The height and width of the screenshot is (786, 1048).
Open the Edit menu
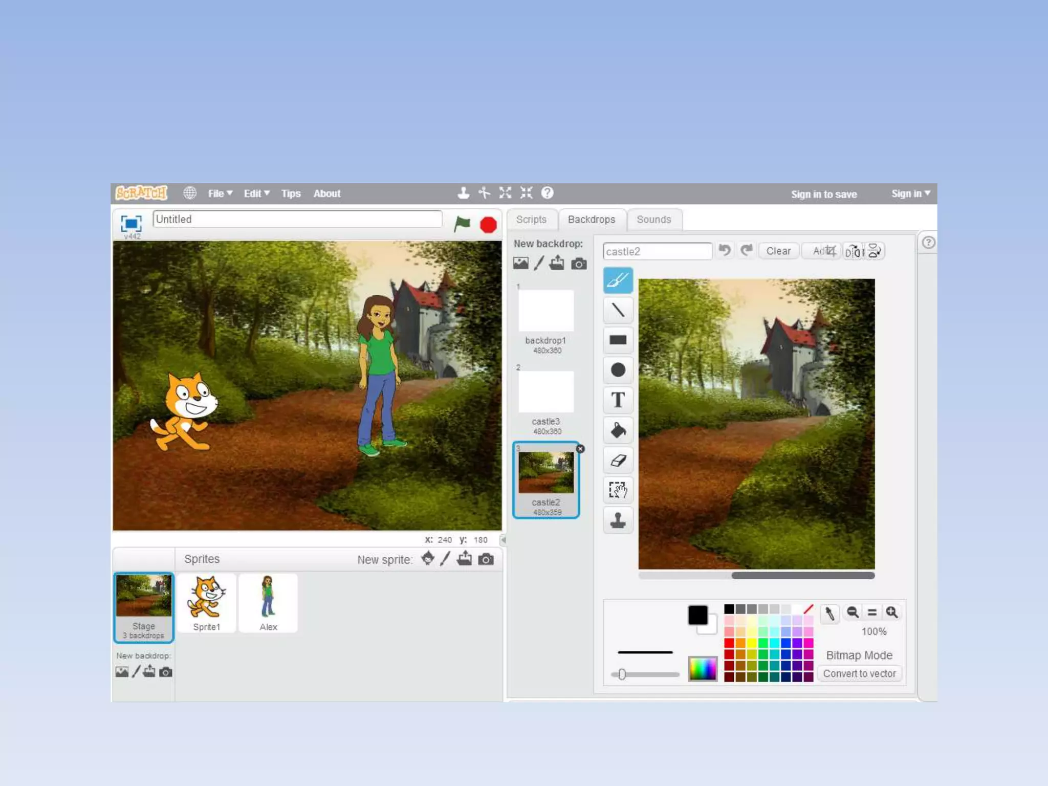(256, 193)
